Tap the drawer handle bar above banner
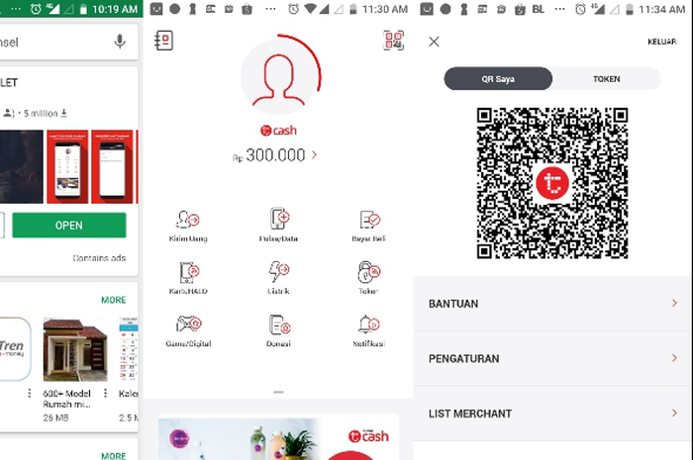 click(x=278, y=392)
